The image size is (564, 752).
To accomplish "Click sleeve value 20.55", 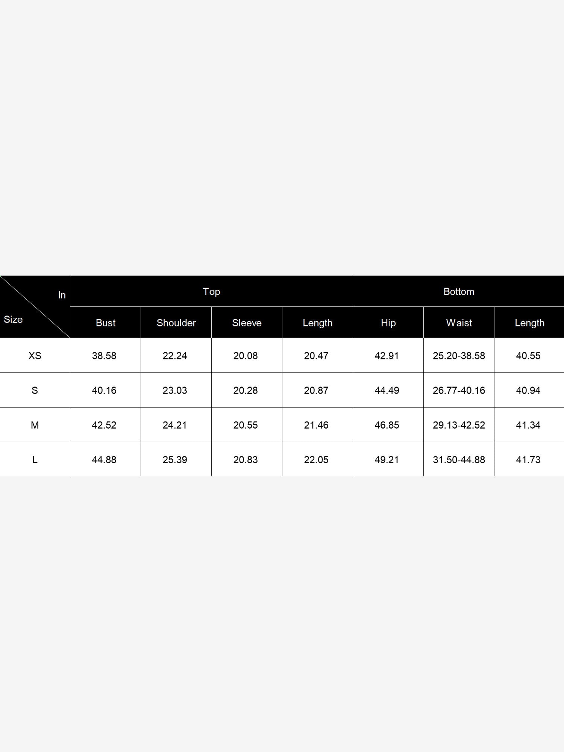I will pyautogui.click(x=246, y=425).
